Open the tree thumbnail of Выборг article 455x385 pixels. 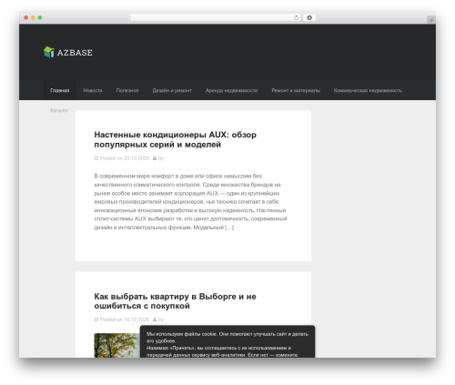click(116, 345)
